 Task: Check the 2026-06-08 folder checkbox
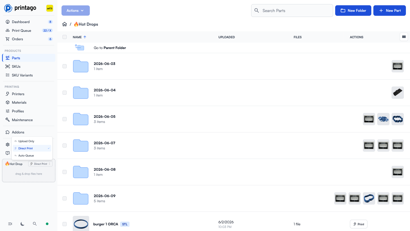pyautogui.click(x=65, y=172)
